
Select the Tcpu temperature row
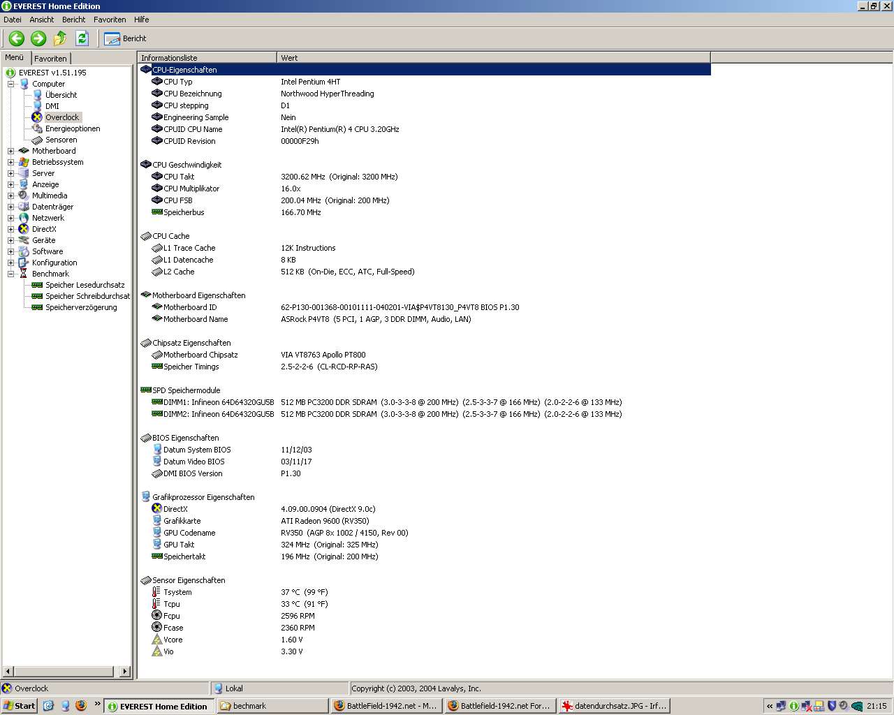coord(425,604)
